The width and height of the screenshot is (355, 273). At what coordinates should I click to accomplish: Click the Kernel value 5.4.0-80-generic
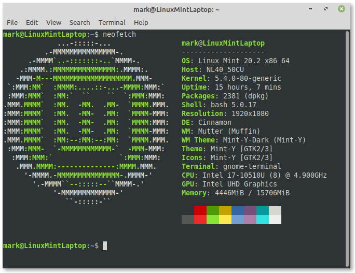(248, 78)
